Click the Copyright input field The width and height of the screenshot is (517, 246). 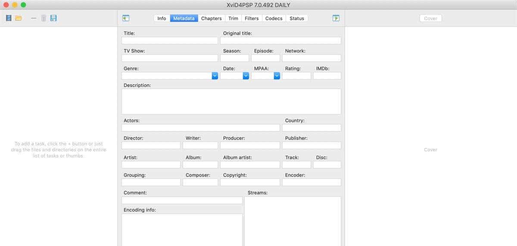click(x=250, y=182)
